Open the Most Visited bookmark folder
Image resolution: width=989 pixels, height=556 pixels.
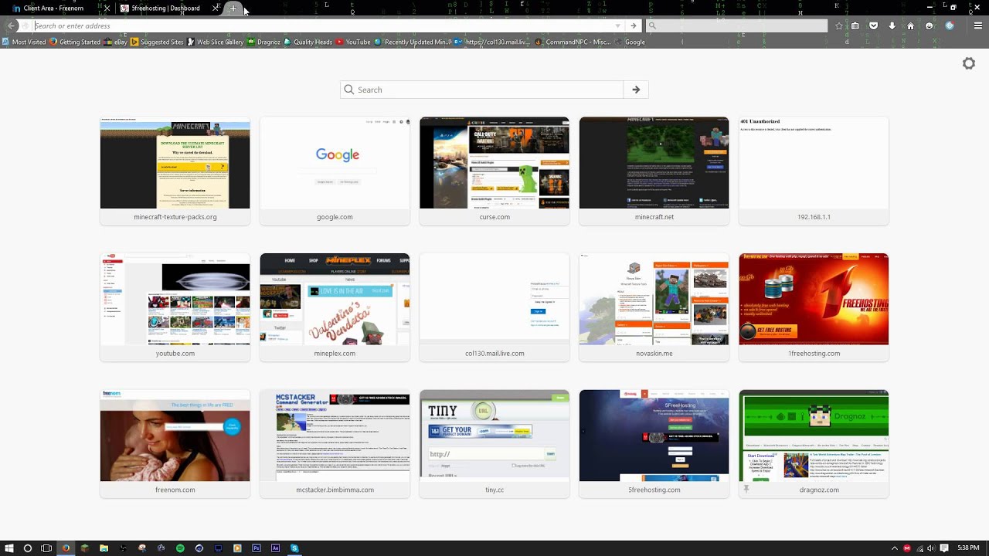click(24, 42)
